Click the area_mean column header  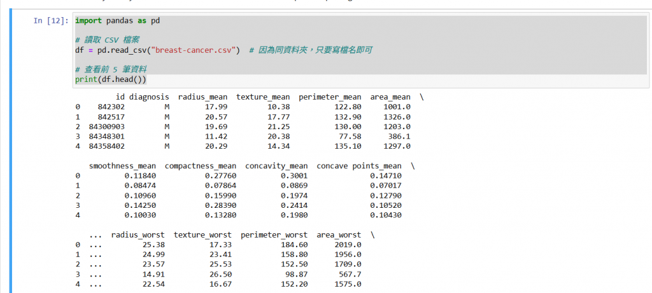(390, 97)
